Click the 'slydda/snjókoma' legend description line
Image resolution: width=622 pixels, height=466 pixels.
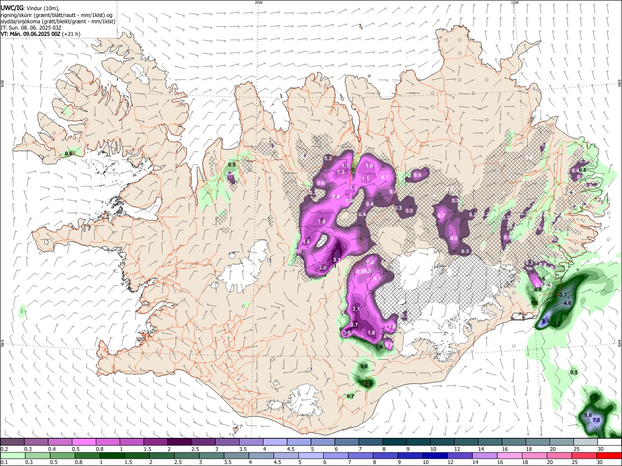[x=58, y=21]
